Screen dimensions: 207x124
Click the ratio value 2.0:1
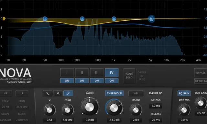(x=136, y=120)
